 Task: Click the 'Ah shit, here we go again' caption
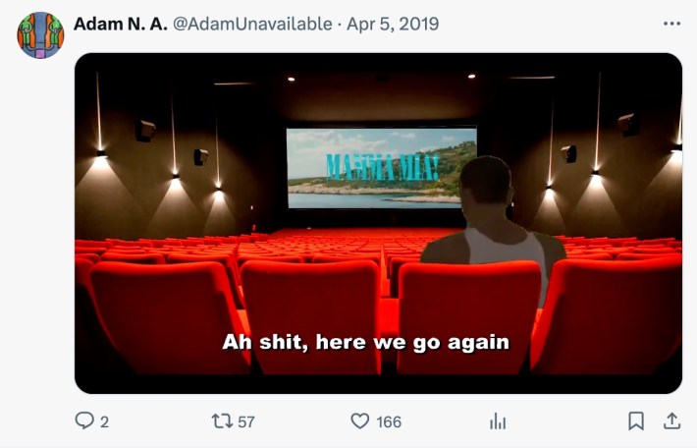[366, 342]
